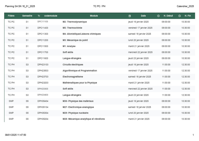Click code DPC11203
The height and width of the screenshot is (141, 199).
(43, 40)
